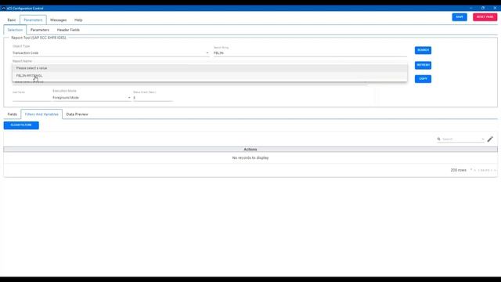Click the Clear Filters button
Image resolution: width=501 pixels, height=282 pixels.
tap(21, 125)
